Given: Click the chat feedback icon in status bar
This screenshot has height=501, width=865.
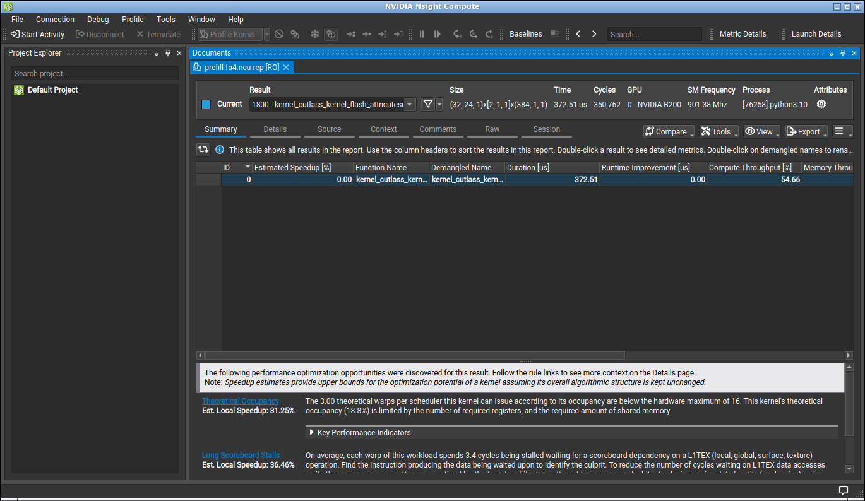Looking at the screenshot, I should pyautogui.click(x=843, y=490).
